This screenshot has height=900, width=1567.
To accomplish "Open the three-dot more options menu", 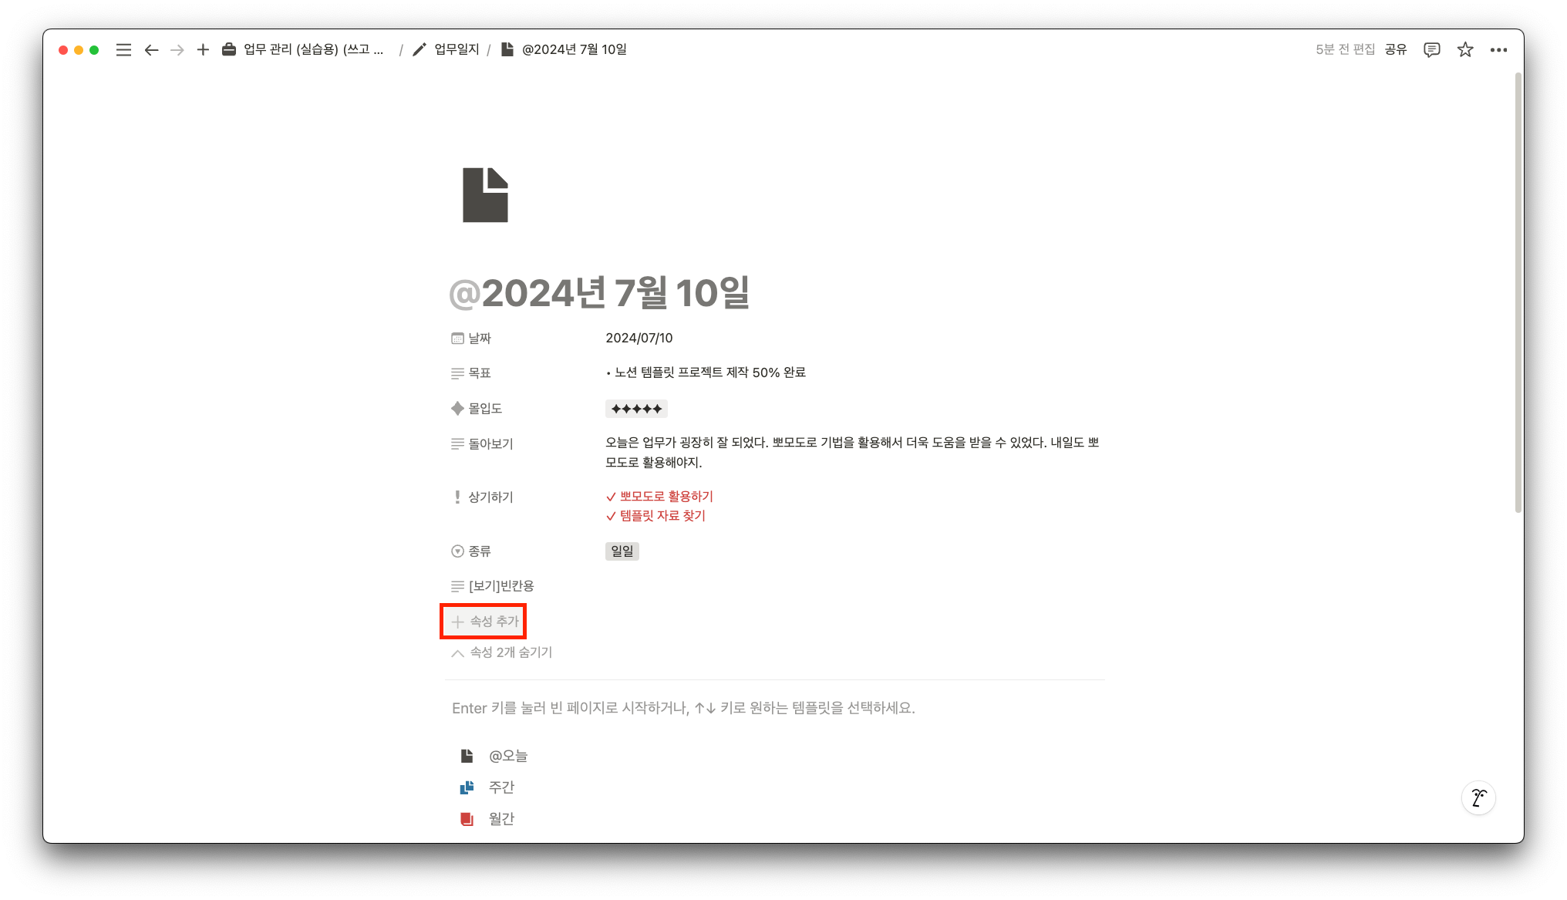I will 1498,50.
